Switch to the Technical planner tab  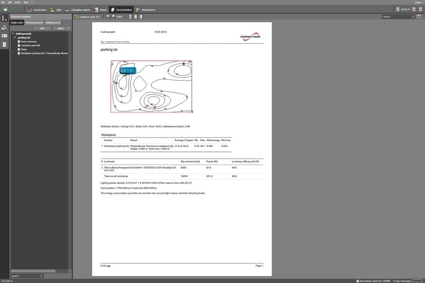[34, 23]
